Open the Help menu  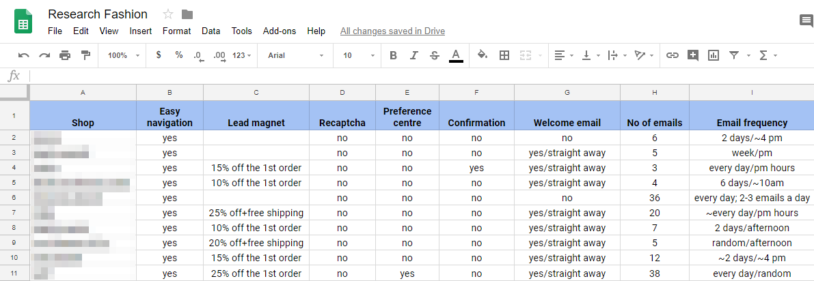316,31
